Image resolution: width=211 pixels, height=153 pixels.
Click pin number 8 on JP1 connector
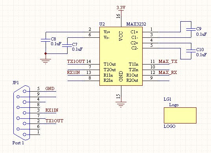click(39, 105)
